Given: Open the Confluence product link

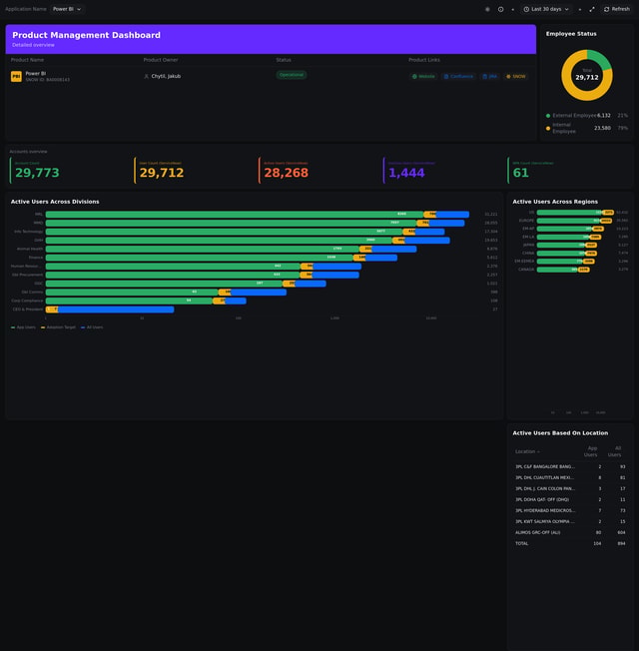Looking at the screenshot, I should tap(459, 76).
